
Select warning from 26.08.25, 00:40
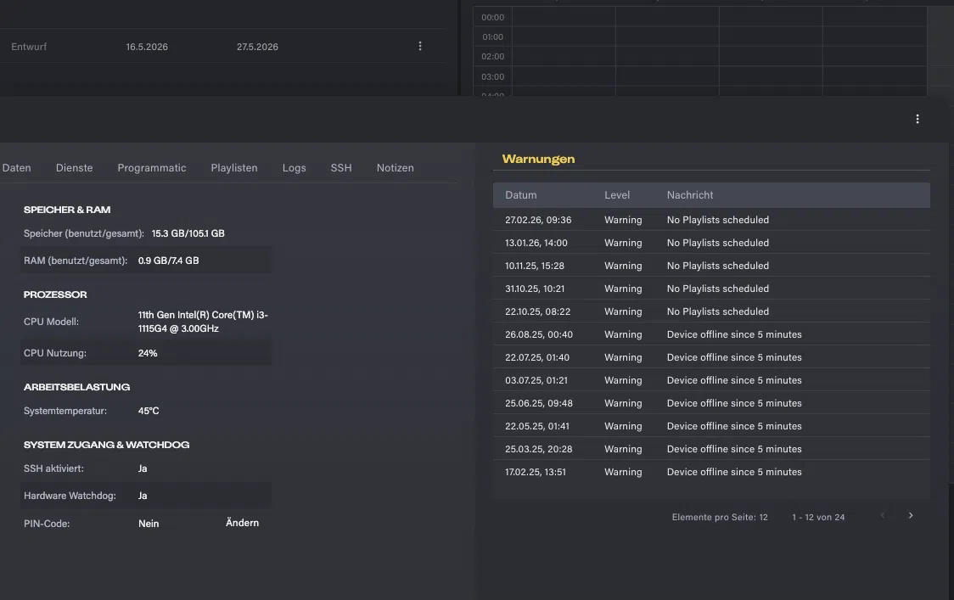tap(711, 334)
